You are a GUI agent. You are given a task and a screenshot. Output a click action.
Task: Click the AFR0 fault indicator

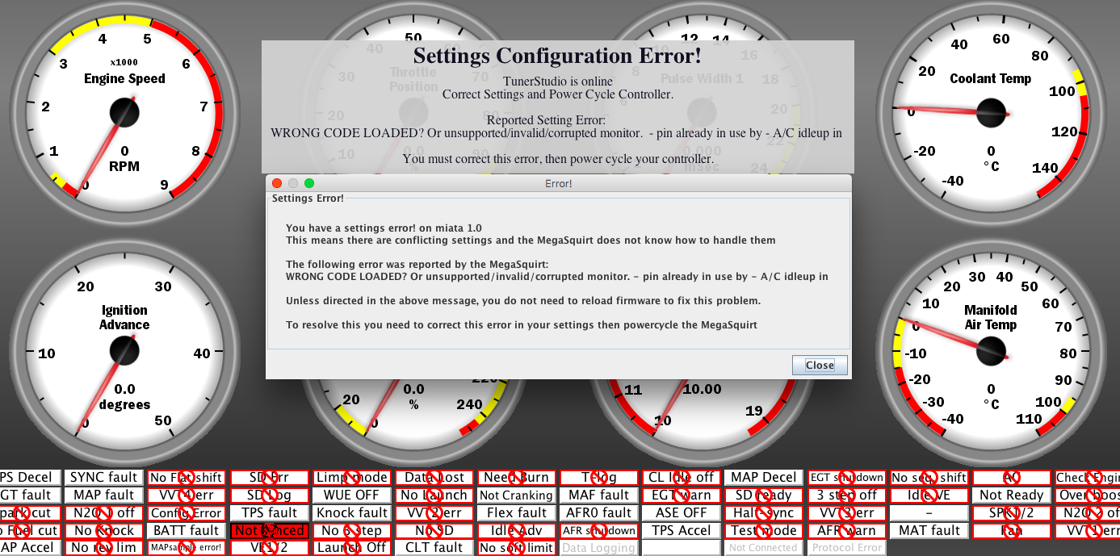tap(598, 512)
